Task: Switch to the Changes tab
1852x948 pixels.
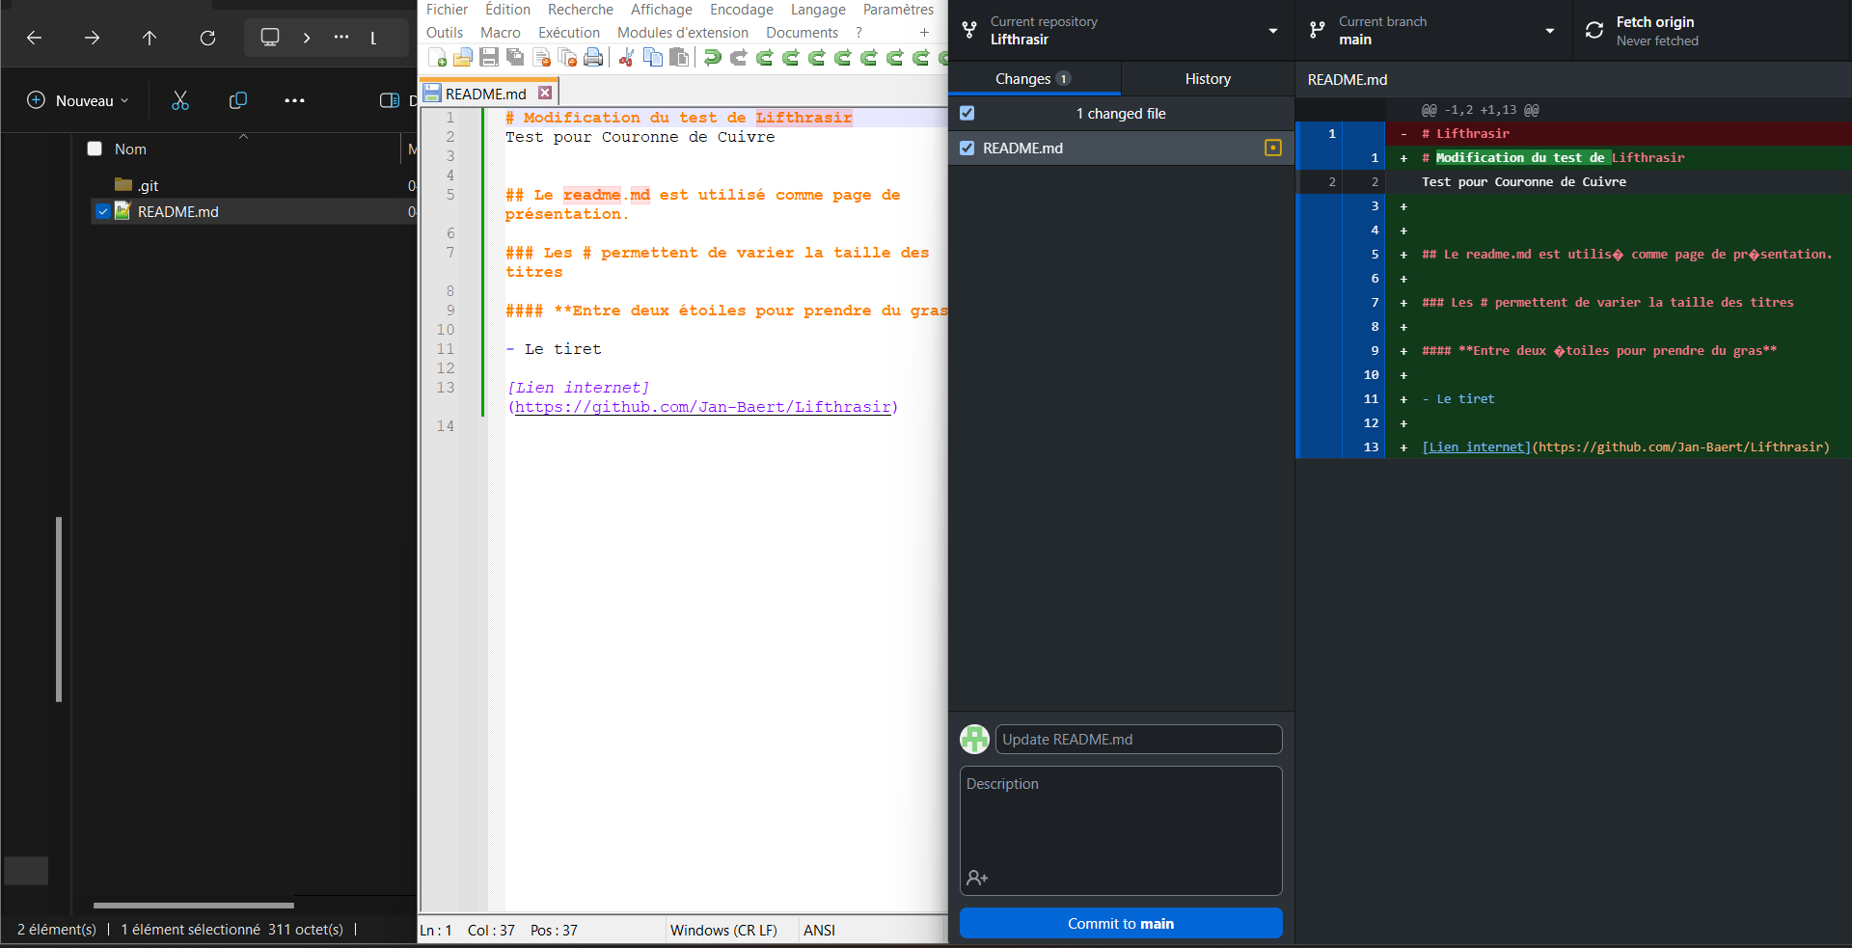Action: click(x=1034, y=78)
